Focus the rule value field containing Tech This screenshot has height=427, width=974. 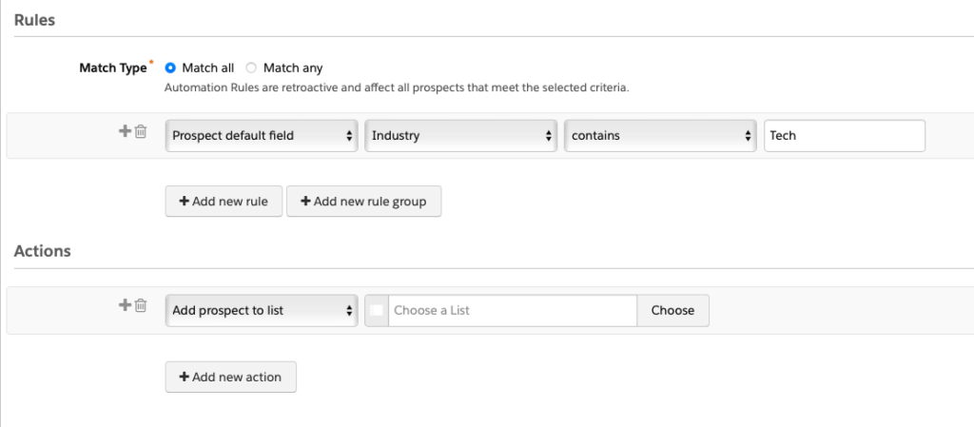(844, 136)
